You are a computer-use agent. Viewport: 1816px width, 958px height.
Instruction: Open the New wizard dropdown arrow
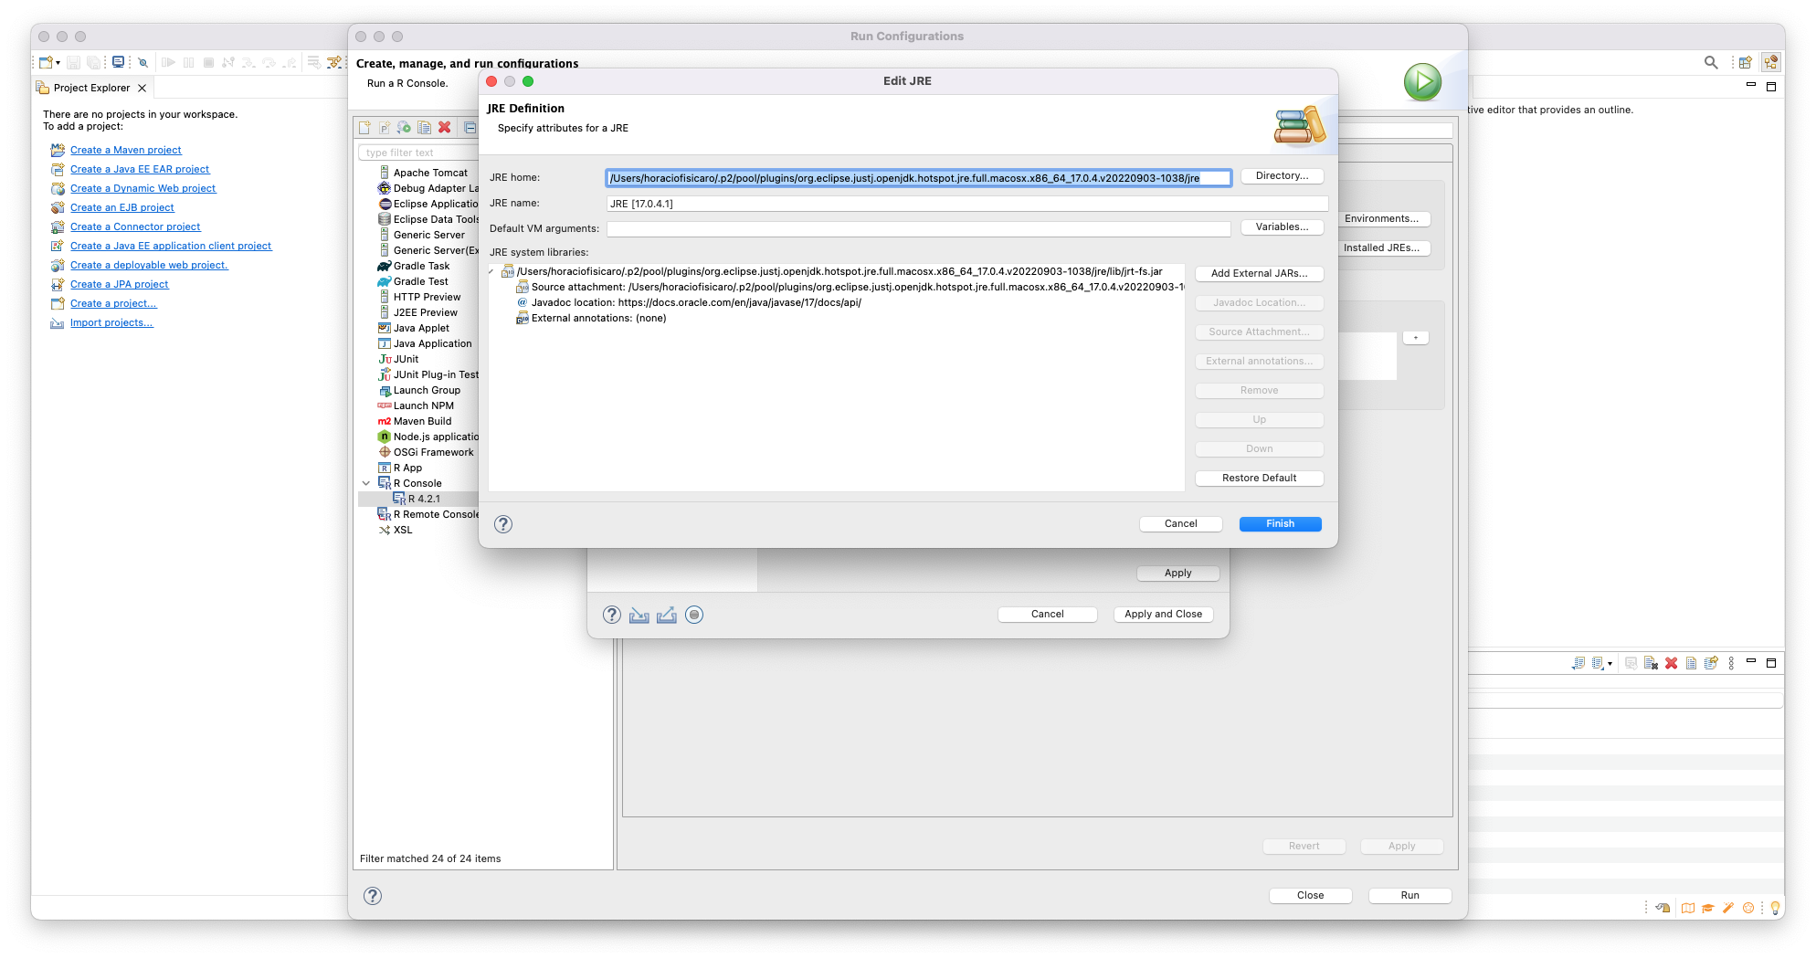[x=58, y=63]
